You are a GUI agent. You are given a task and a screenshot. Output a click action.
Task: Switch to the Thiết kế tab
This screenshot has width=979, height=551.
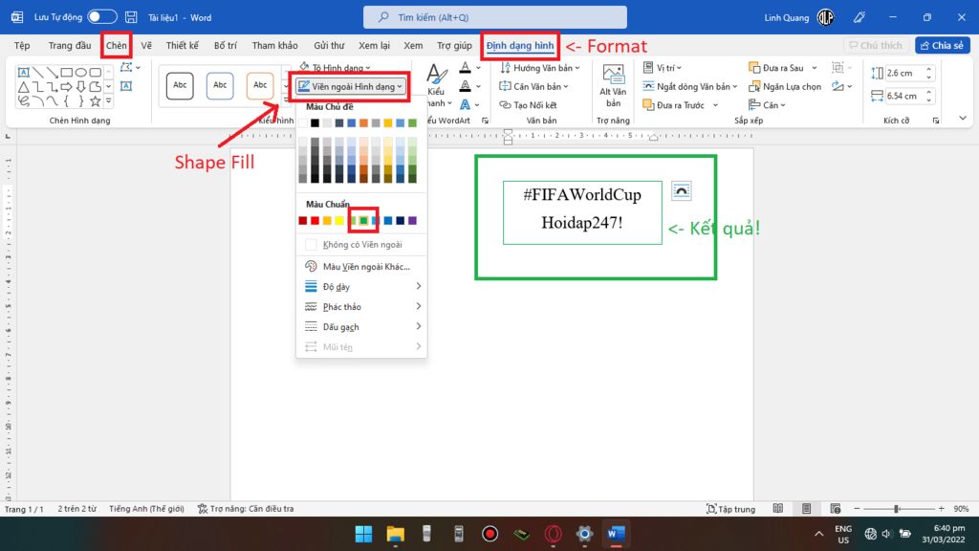point(183,45)
